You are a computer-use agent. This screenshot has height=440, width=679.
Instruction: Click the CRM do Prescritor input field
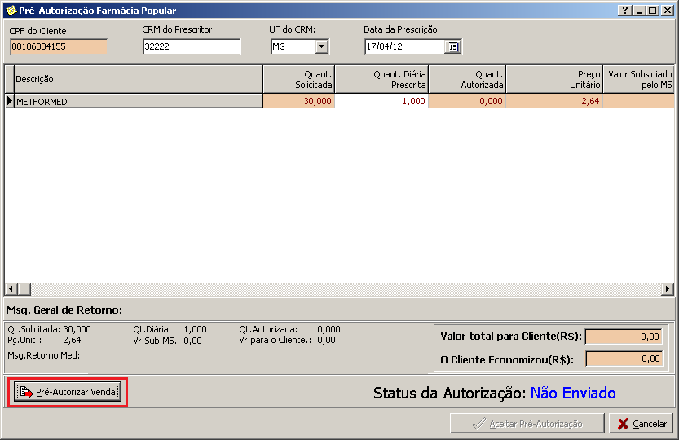(x=192, y=46)
